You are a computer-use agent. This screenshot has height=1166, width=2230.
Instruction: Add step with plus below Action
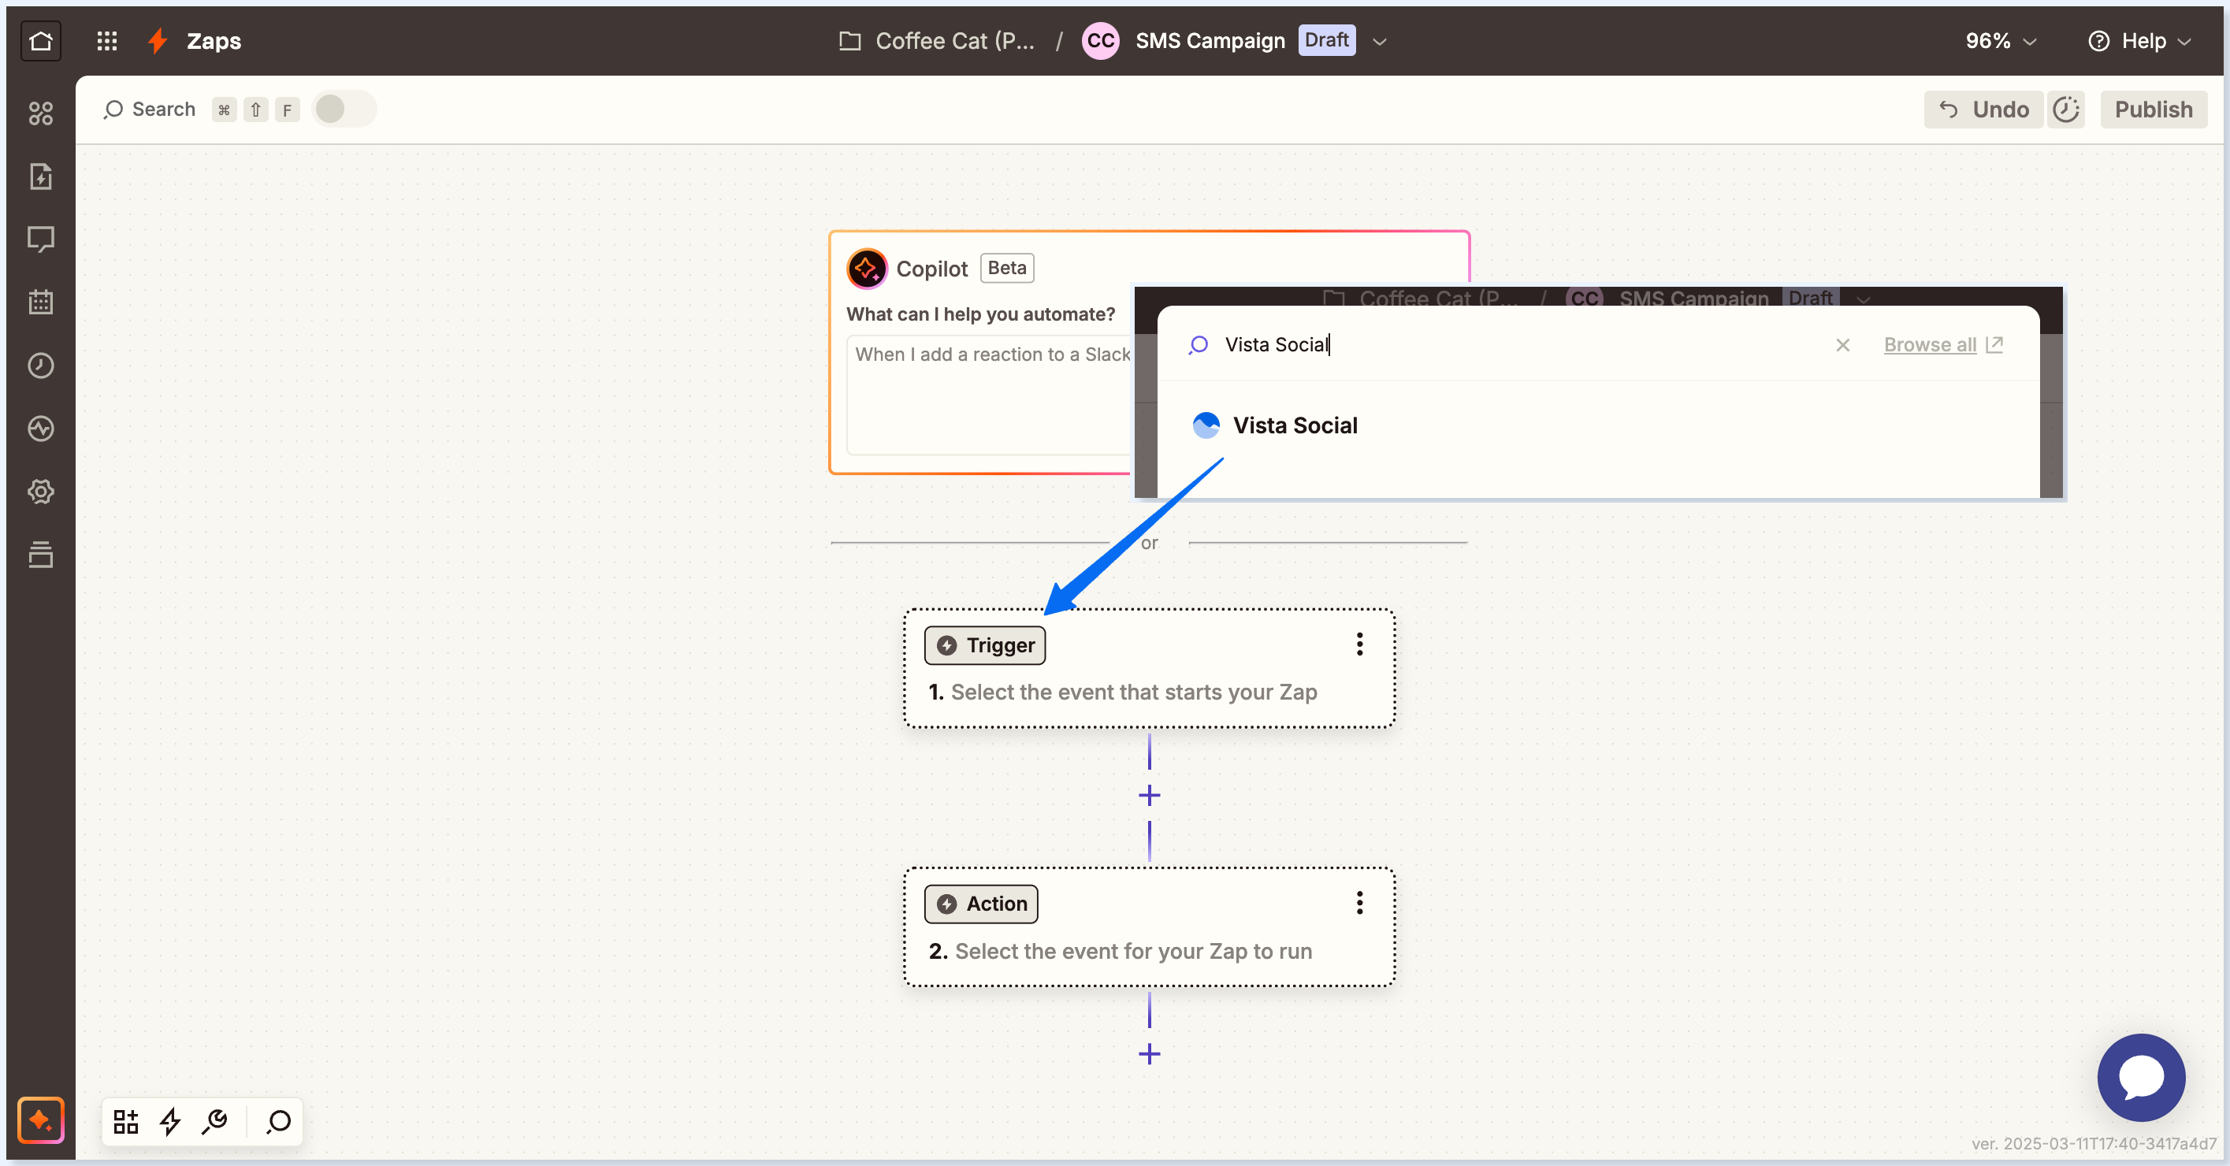pyautogui.click(x=1149, y=1053)
